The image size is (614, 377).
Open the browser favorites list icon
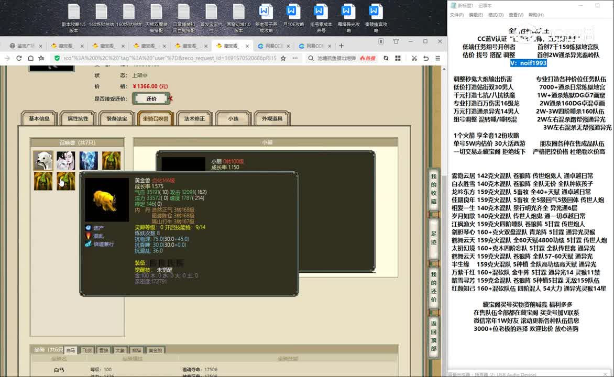pyautogui.click(x=41, y=58)
